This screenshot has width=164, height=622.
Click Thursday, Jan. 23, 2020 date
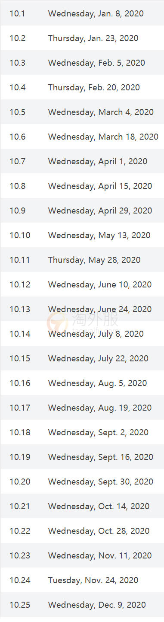93,38
